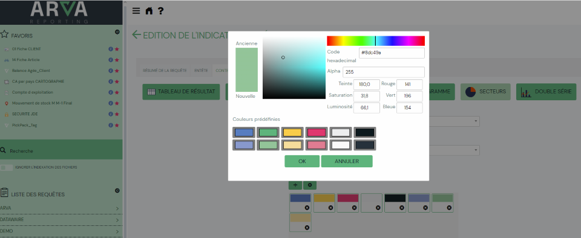Click star next to SECURITE JDE
This screenshot has width=581, height=238.
(117, 114)
